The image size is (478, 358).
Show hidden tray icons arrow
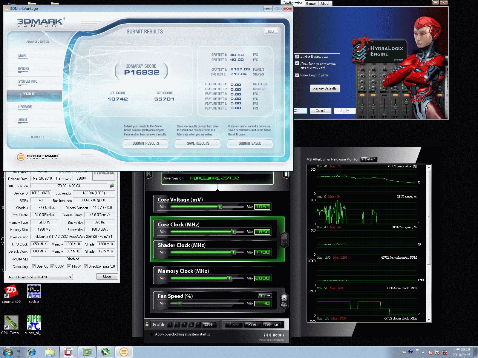(423, 352)
